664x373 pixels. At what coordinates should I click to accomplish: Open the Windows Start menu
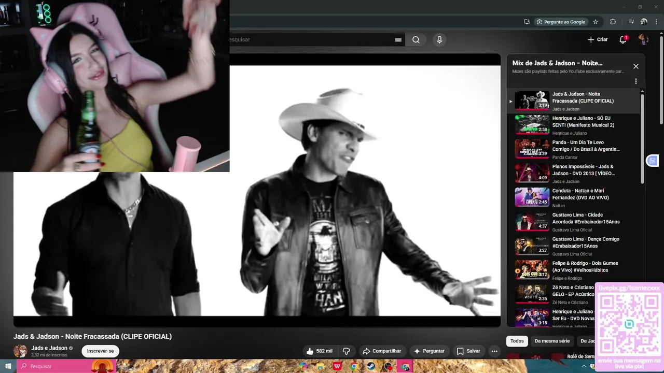[x=8, y=366]
